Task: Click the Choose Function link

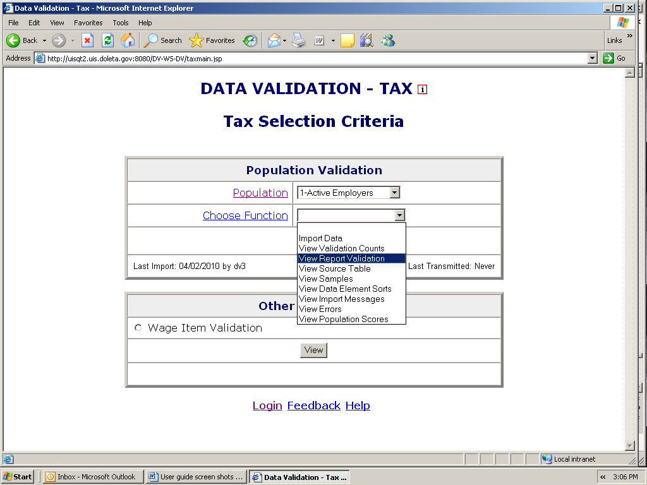Action: [245, 215]
